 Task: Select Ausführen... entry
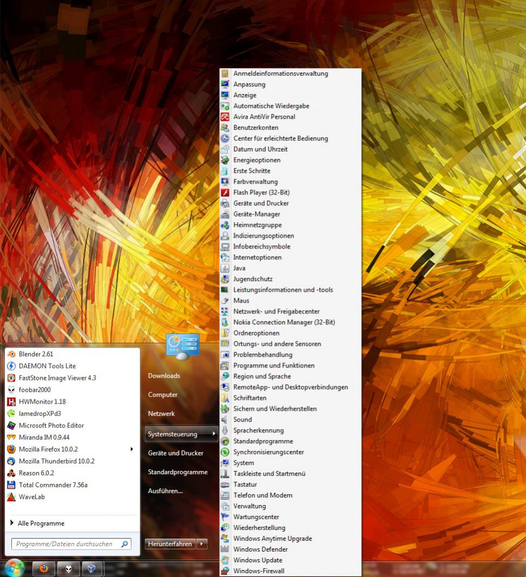click(x=165, y=491)
